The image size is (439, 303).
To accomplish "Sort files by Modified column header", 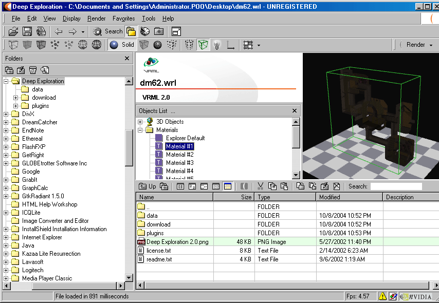I will coord(350,197).
